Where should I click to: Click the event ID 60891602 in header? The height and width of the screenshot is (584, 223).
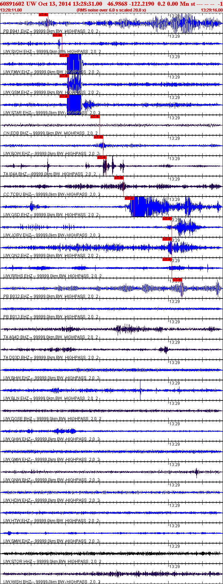12,4
